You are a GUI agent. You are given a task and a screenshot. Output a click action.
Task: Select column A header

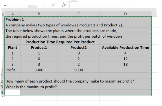(12, 14)
